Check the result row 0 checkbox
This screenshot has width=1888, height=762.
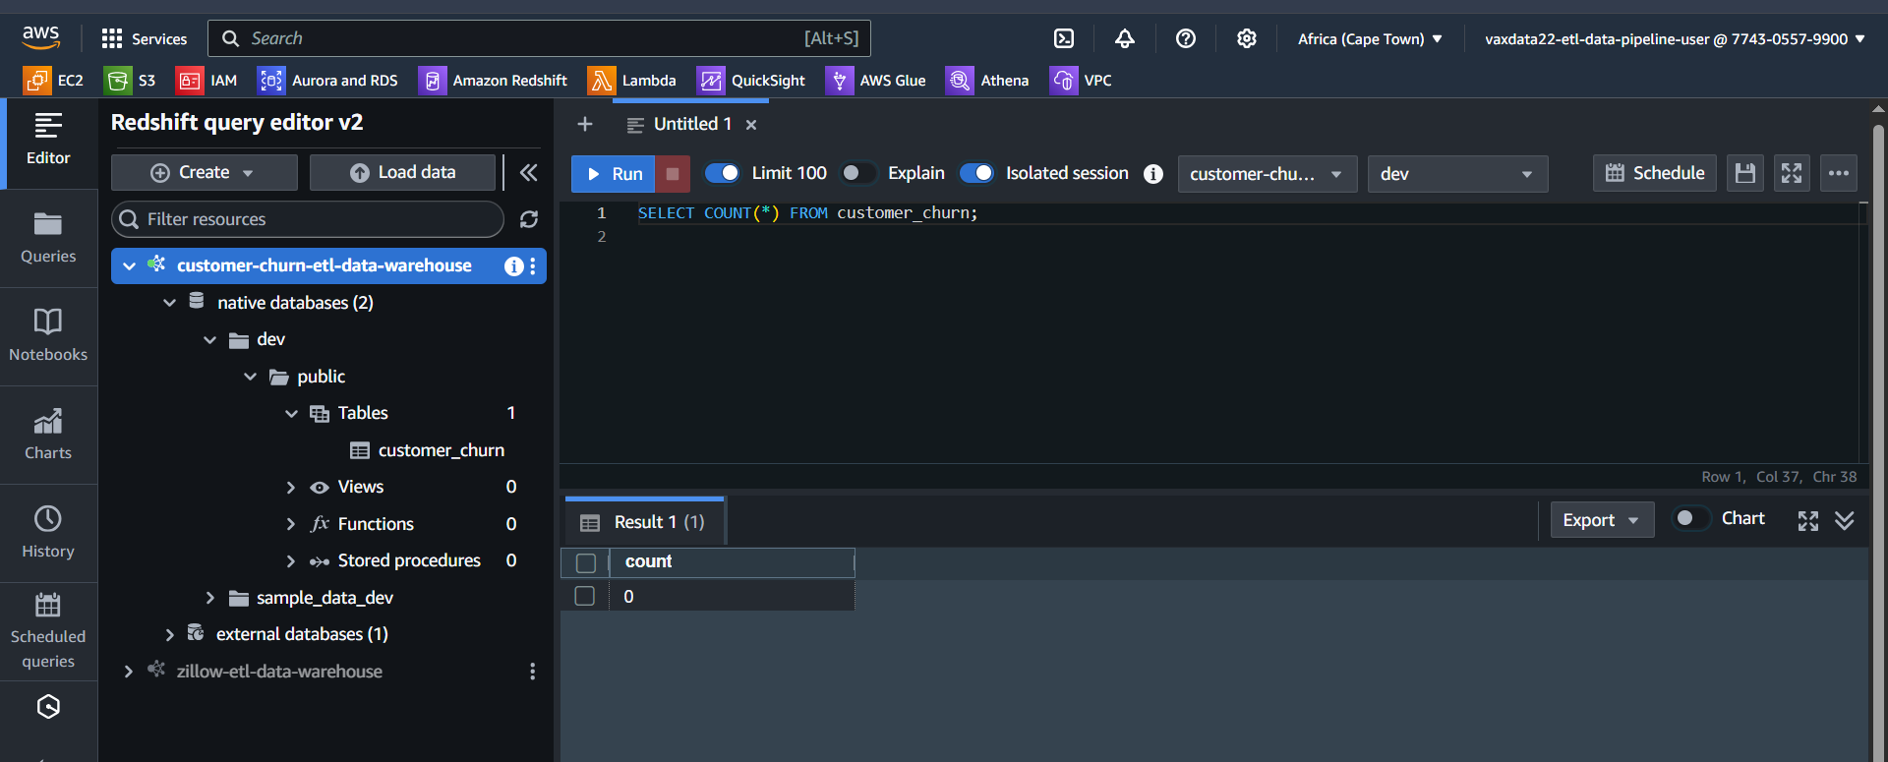(585, 596)
